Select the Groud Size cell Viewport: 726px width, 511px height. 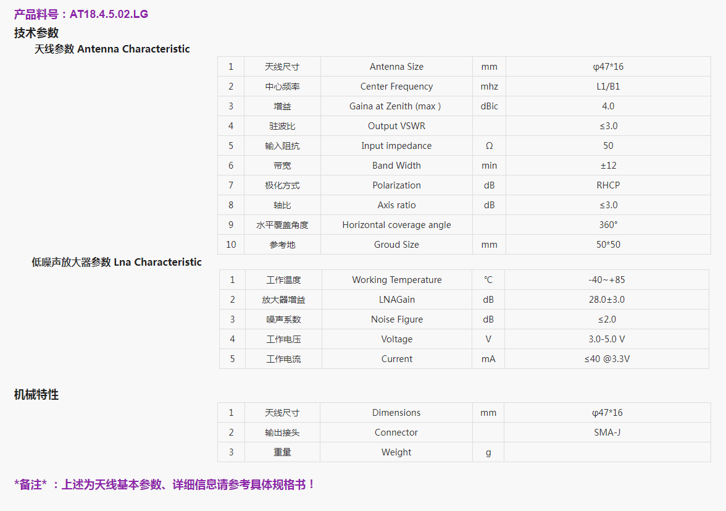click(x=396, y=245)
